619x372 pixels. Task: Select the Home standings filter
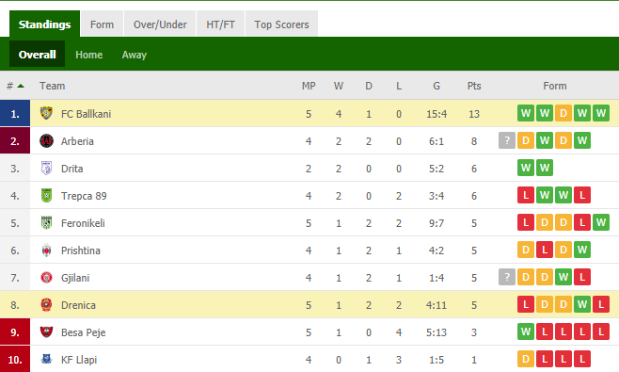[88, 55]
